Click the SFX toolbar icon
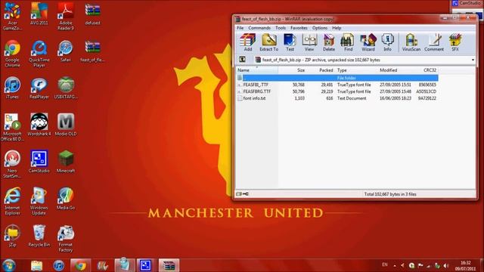The width and height of the screenshot is (484, 272). click(455, 42)
